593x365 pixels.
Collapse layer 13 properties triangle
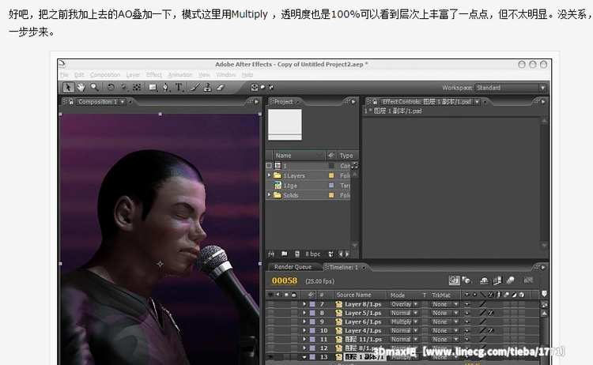(x=304, y=357)
